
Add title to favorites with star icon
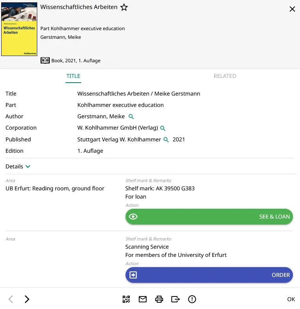pyautogui.click(x=124, y=7)
